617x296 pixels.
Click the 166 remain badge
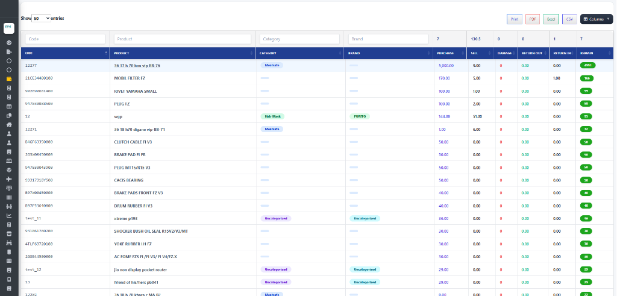587,78
